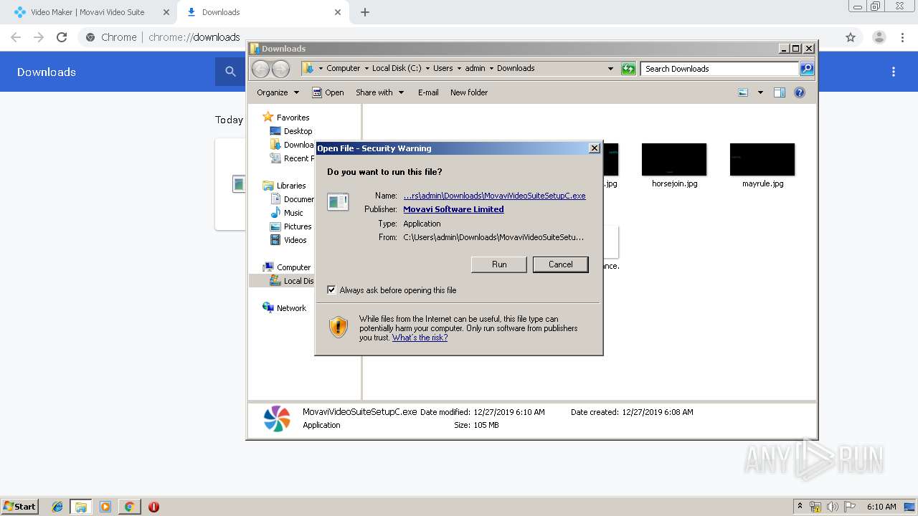The height and width of the screenshot is (516, 918).
Task: Click Explorer forward navigation button
Action: pos(280,69)
